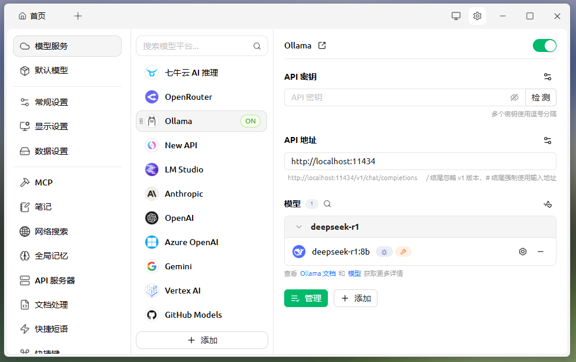Grab the drag handle beside Ollama
This screenshot has width=576, height=362.
141,121
